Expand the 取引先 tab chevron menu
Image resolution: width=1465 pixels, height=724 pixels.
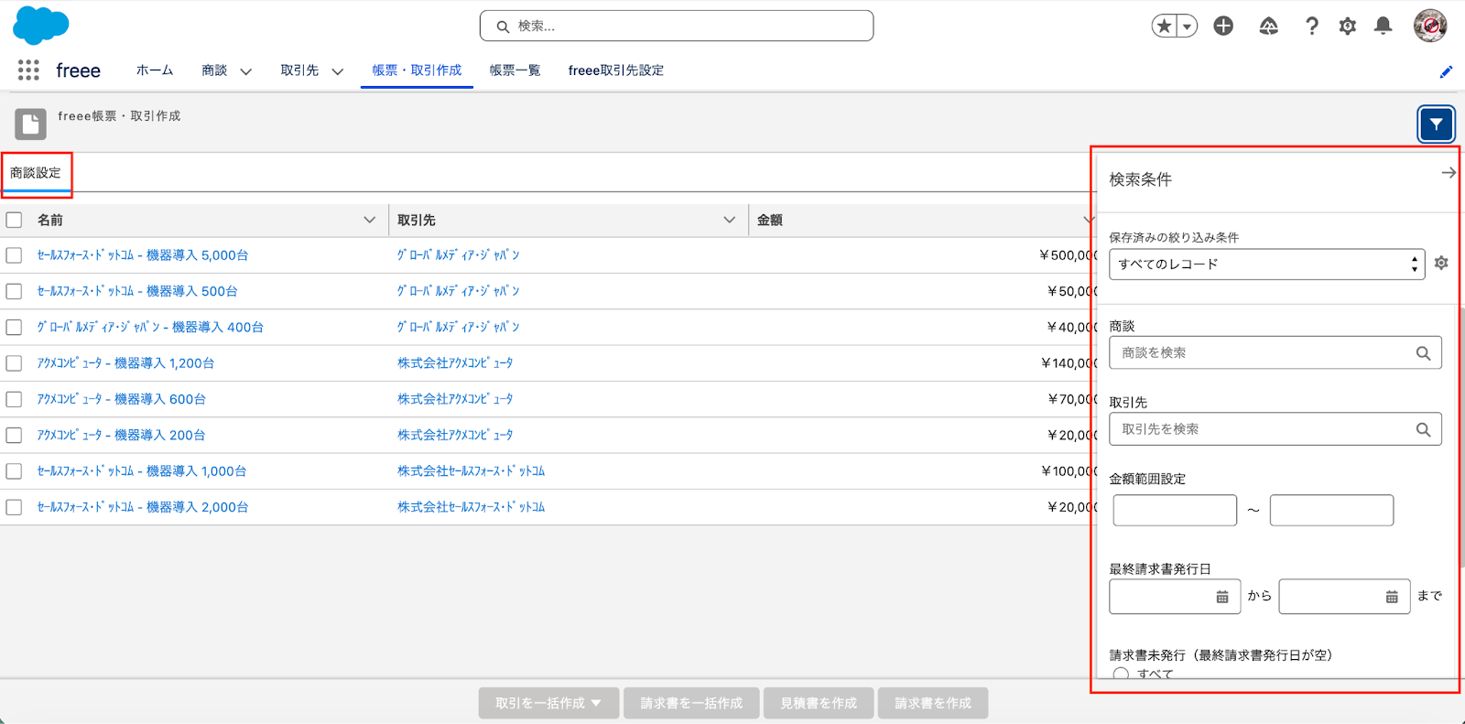coord(337,71)
